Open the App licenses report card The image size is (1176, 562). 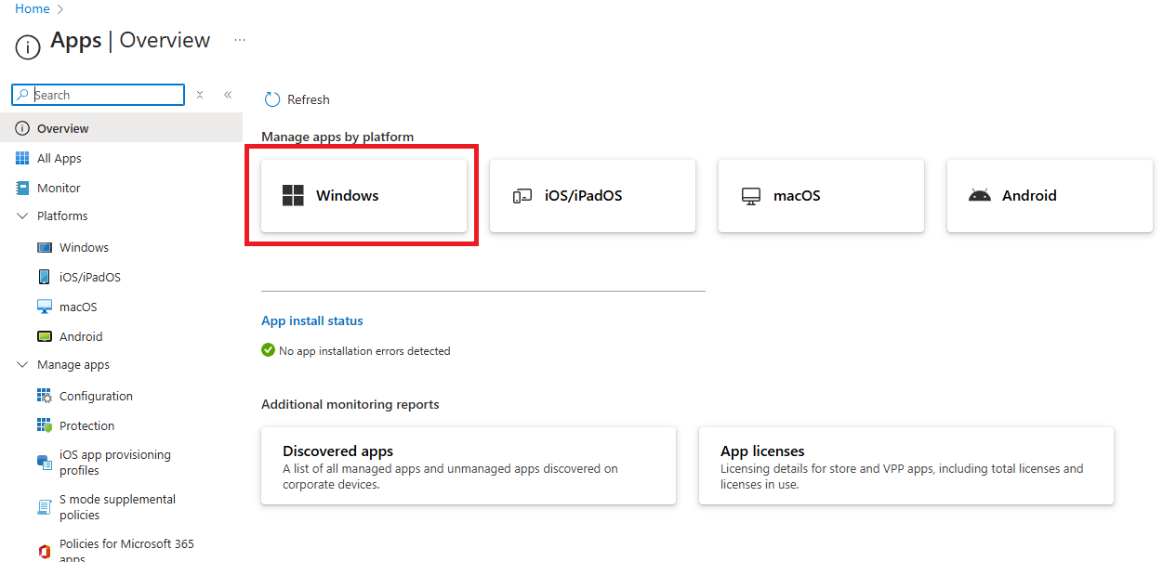[906, 466]
